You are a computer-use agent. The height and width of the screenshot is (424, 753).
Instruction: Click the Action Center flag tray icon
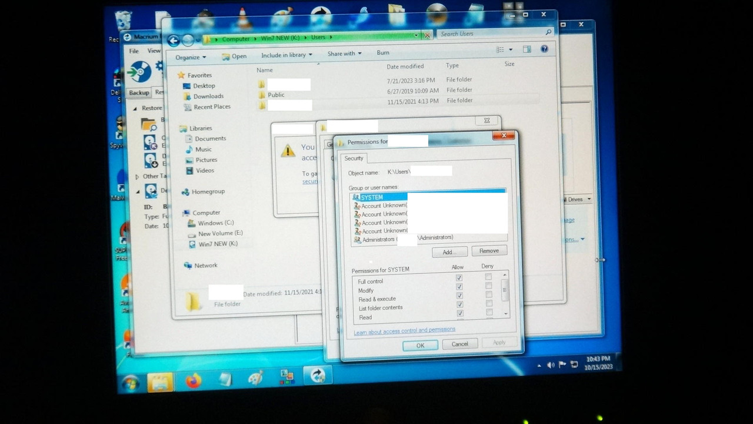(562, 365)
